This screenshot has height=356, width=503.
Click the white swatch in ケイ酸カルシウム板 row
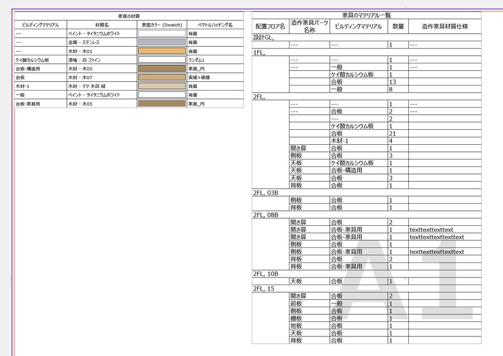(x=162, y=60)
